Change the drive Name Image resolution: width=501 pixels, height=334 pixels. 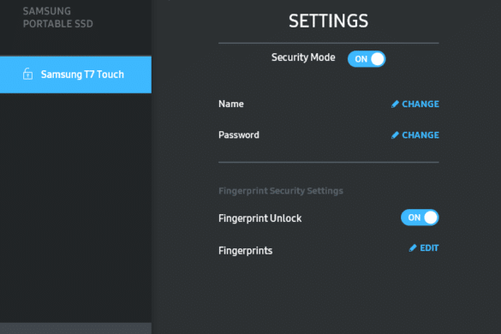coord(415,104)
